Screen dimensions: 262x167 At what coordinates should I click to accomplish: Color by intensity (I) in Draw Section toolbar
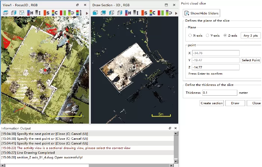point(136,13)
